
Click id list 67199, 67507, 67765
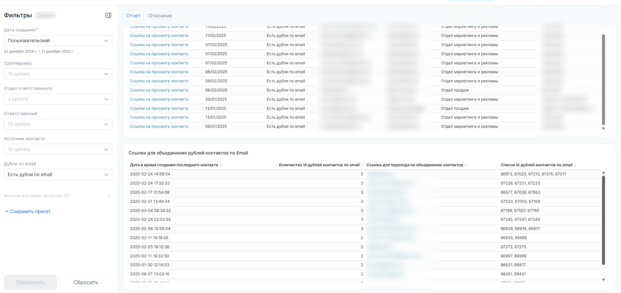(520, 211)
